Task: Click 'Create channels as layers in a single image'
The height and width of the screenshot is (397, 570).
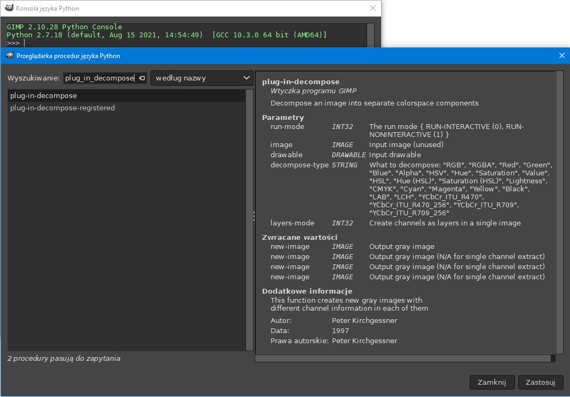Action: click(445, 223)
